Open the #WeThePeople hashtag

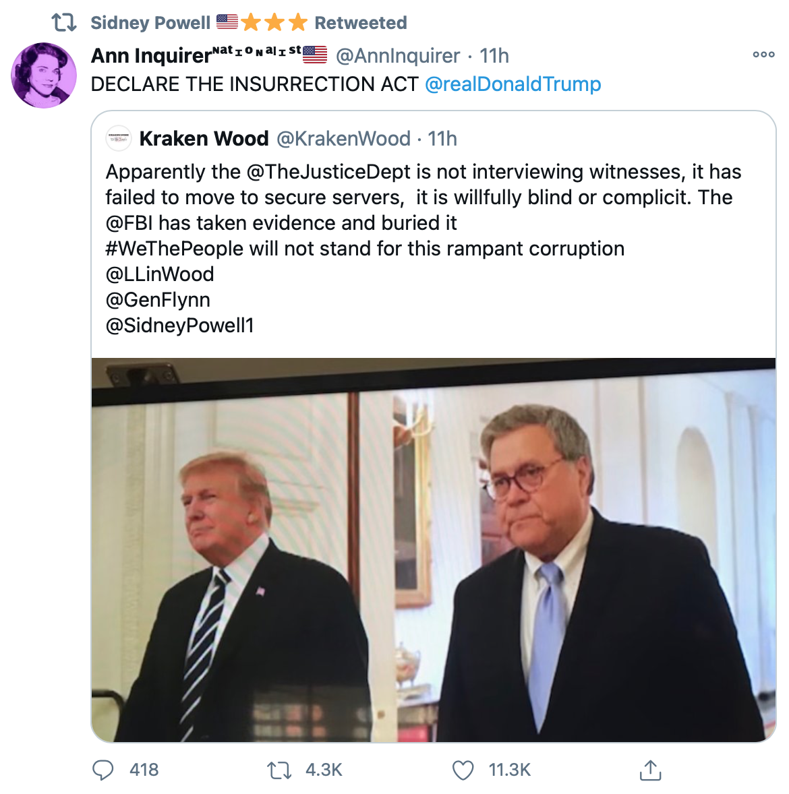pyautogui.click(x=174, y=249)
